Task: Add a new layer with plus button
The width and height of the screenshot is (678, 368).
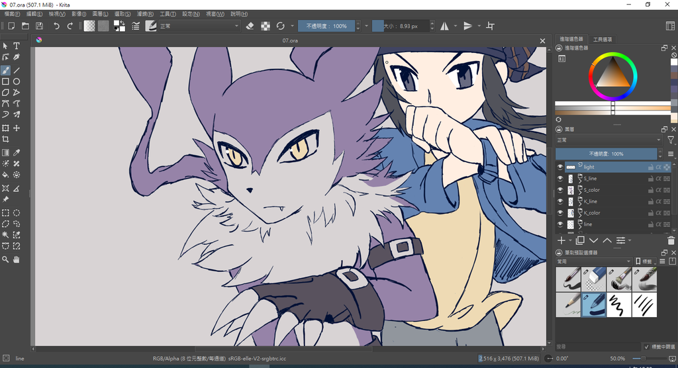Action: pyautogui.click(x=561, y=240)
